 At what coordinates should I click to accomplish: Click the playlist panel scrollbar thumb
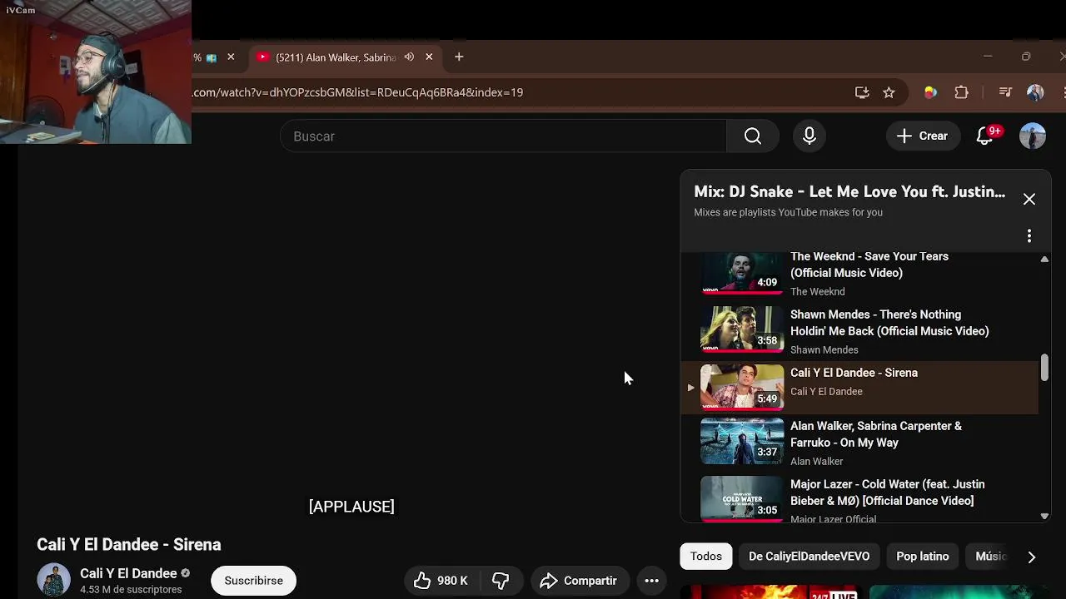coord(1044,367)
